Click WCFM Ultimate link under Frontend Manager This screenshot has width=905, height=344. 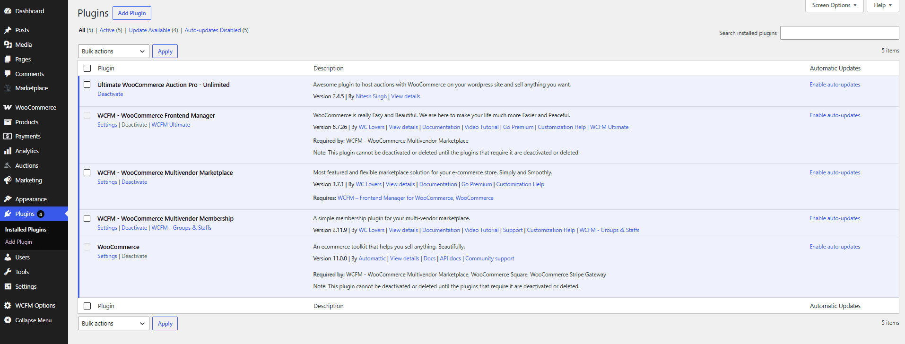tap(171, 125)
